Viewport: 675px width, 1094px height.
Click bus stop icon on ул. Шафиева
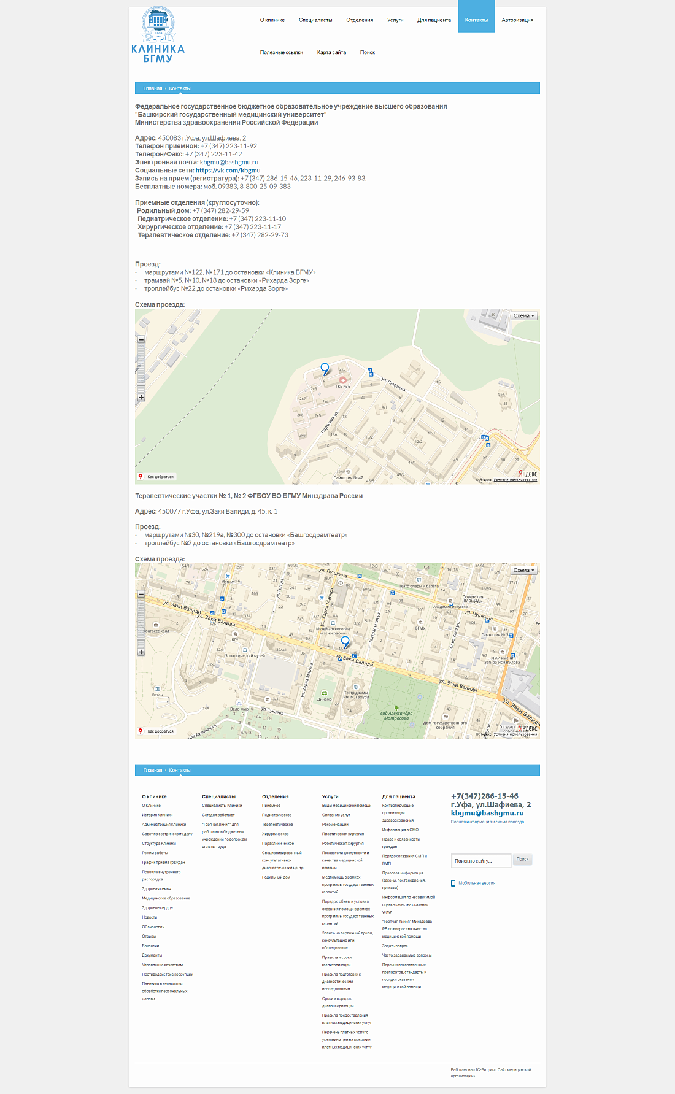[x=370, y=371]
